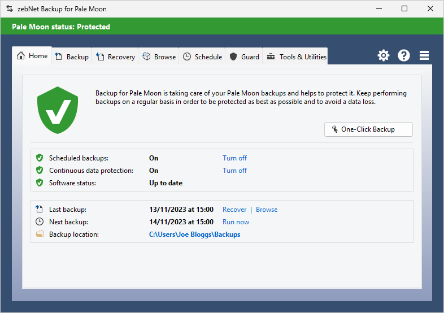Switch to the Backup tab

(x=72, y=57)
